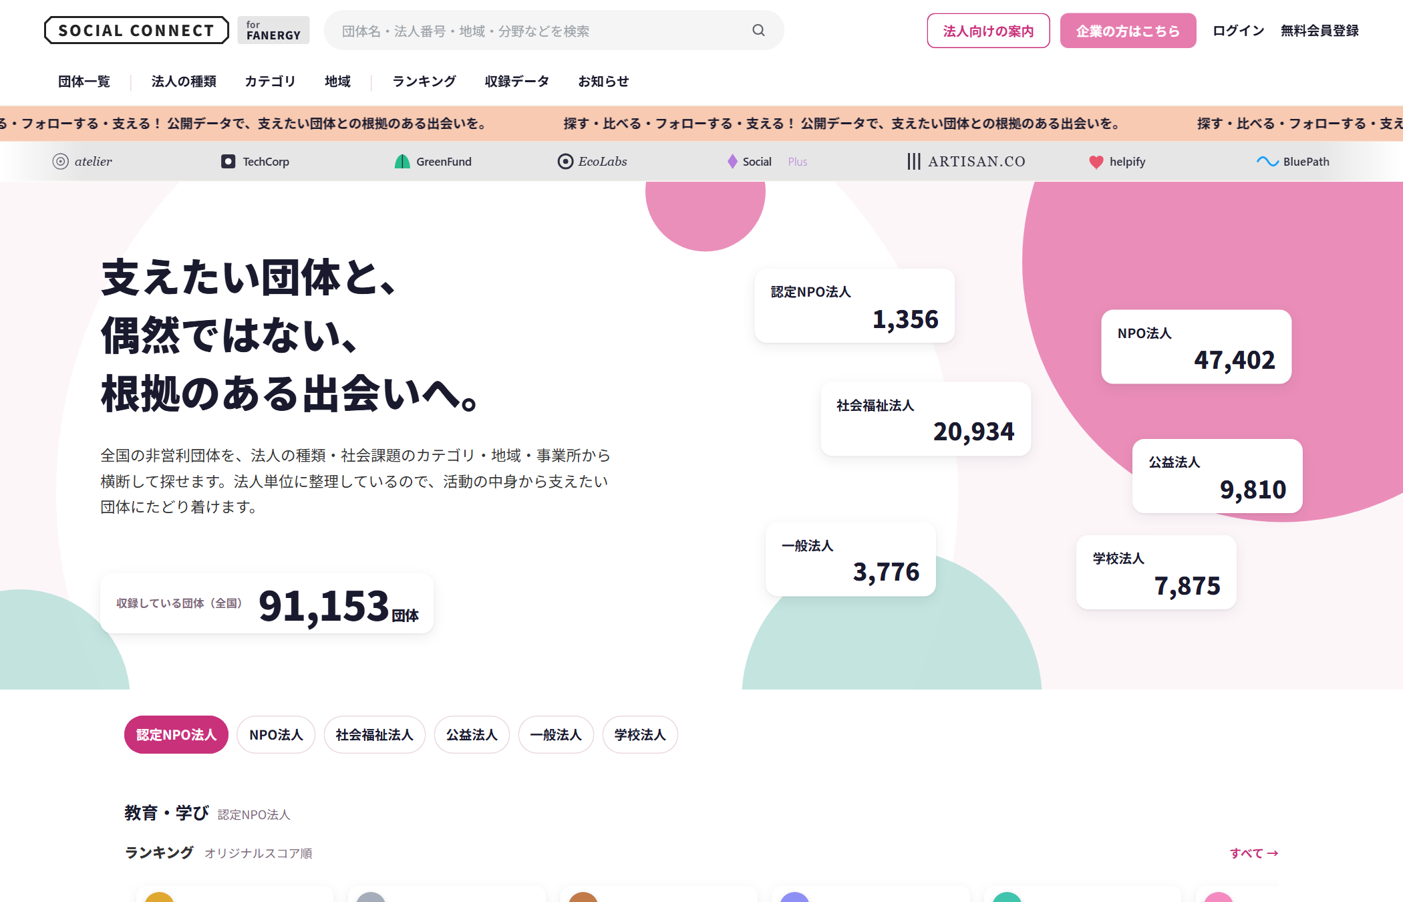Click the search magnifier icon
Image resolution: width=1403 pixels, height=902 pixels.
tap(758, 30)
